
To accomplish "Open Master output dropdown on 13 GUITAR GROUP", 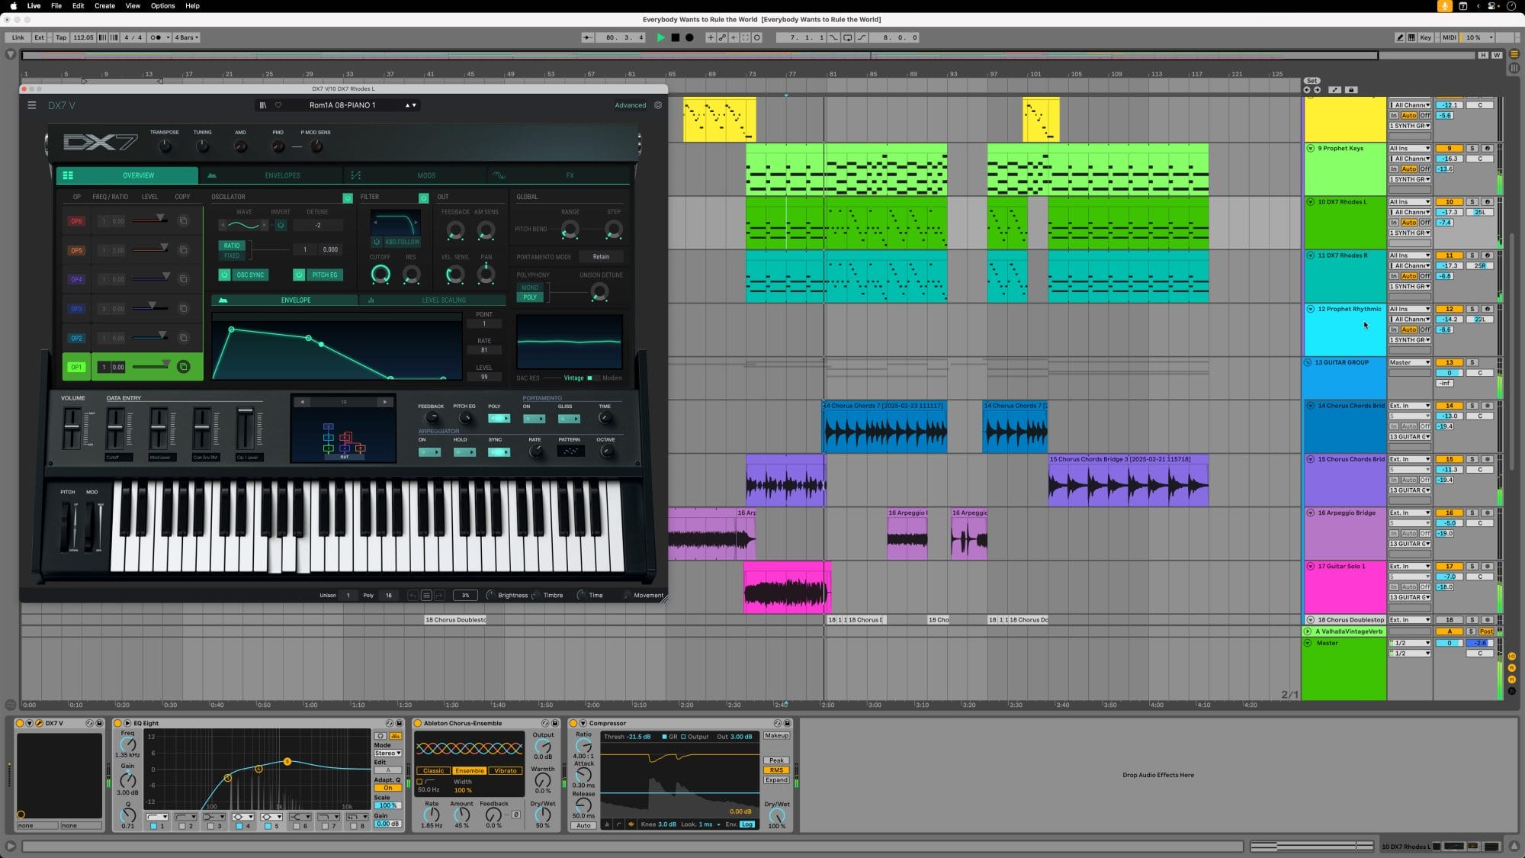I will coord(1409,362).
